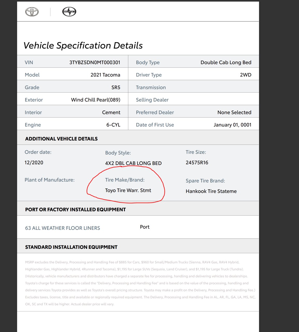The width and height of the screenshot is (299, 332).
Task: Click the Additional Vehicle Details section header
Action: 61,139
